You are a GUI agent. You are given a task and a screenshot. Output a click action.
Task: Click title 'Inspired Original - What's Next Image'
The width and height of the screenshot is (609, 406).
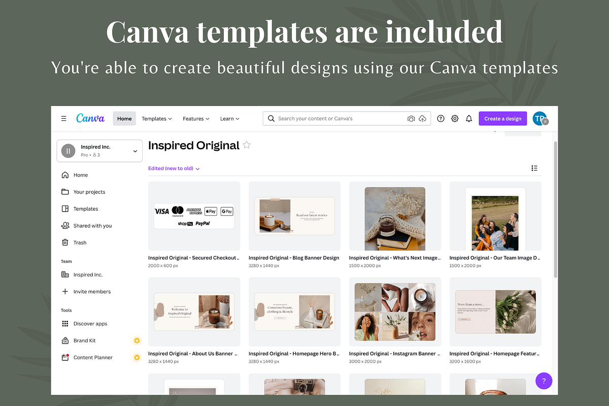tap(395, 258)
